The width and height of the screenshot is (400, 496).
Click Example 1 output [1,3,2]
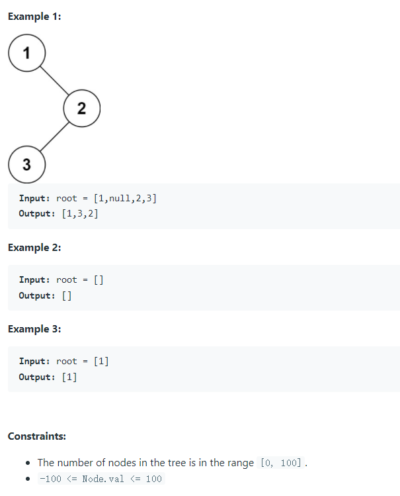(x=80, y=213)
